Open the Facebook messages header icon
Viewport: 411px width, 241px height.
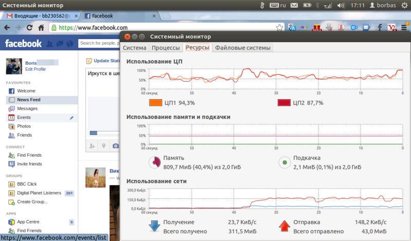click(x=60, y=44)
